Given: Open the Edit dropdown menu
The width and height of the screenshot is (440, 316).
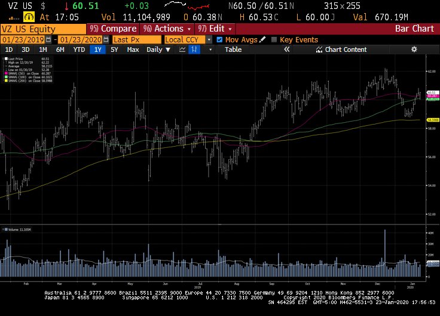Looking at the screenshot, I should tap(215, 29).
